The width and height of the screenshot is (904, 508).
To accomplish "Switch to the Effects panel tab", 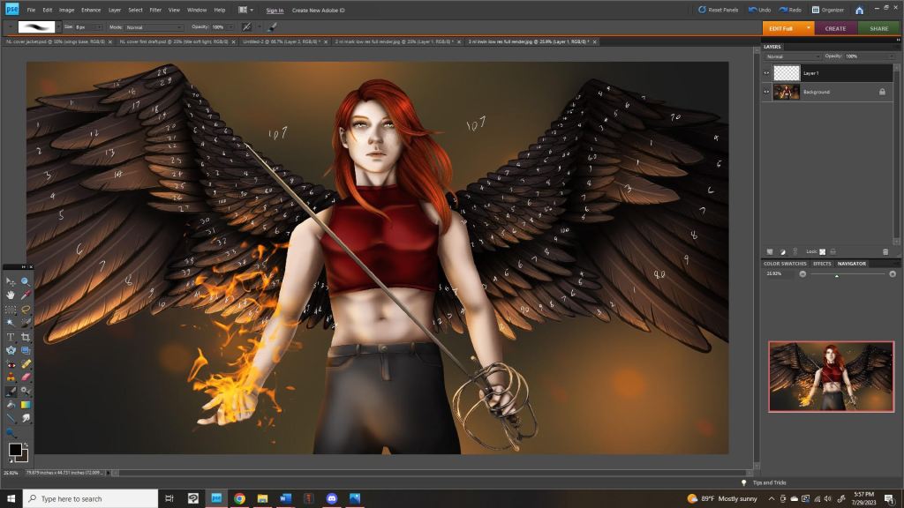I will (822, 263).
